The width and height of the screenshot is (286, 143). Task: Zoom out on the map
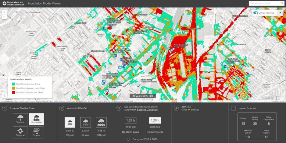coord(4,17)
